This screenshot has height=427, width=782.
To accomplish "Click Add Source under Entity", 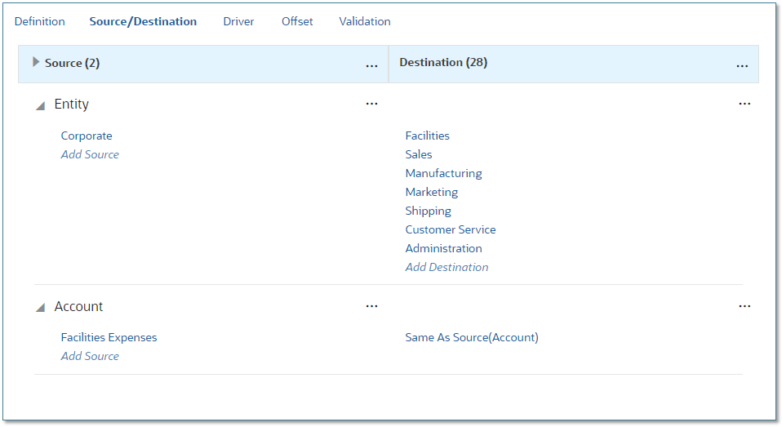I will pyautogui.click(x=90, y=154).
